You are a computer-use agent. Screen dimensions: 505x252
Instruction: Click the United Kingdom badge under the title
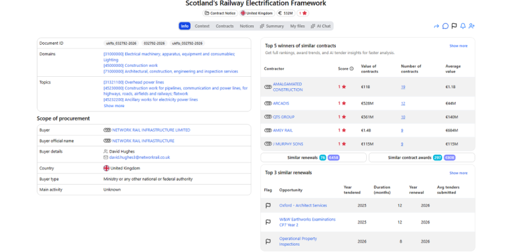pyautogui.click(x=257, y=13)
